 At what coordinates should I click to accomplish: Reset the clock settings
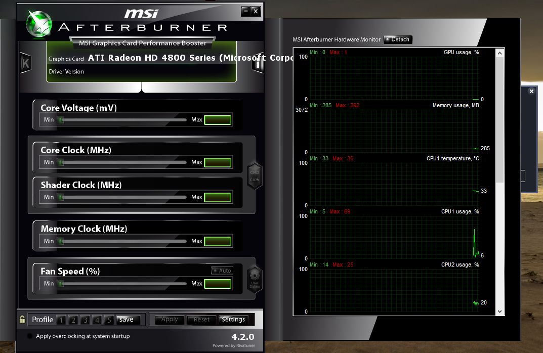[x=201, y=320]
